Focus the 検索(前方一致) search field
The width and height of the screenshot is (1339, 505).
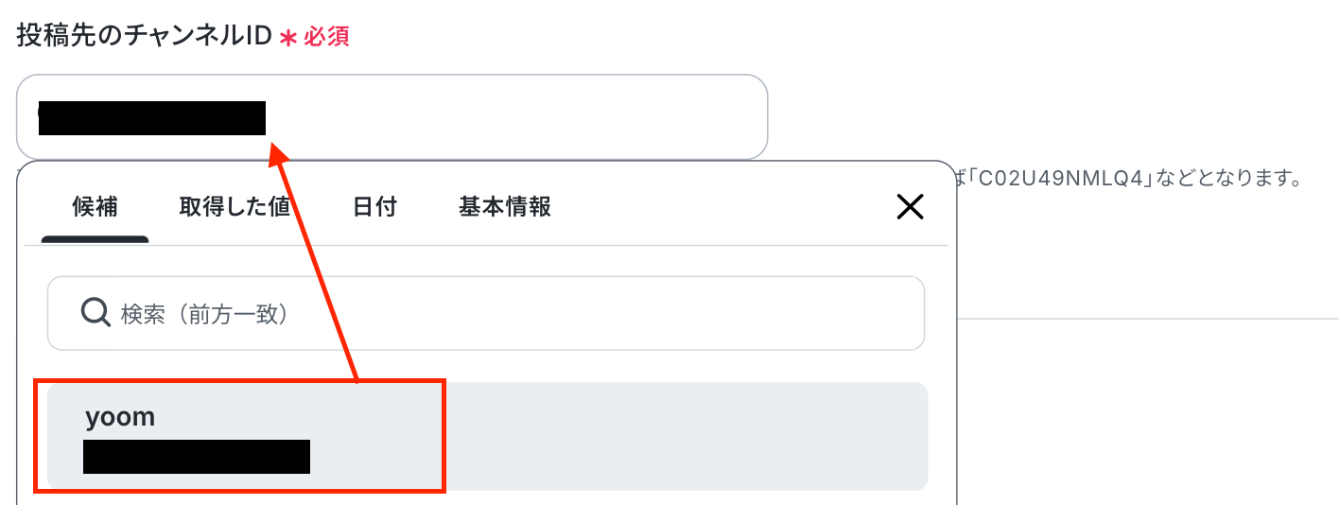486,313
